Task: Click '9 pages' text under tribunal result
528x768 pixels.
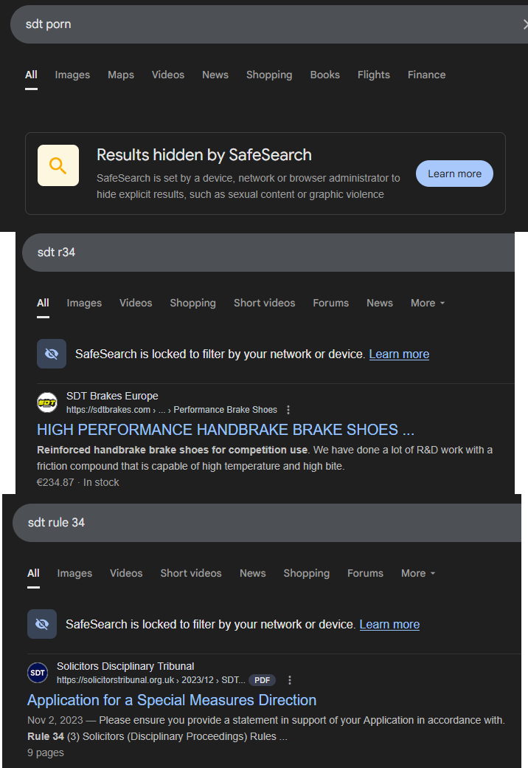Action: pyautogui.click(x=46, y=752)
